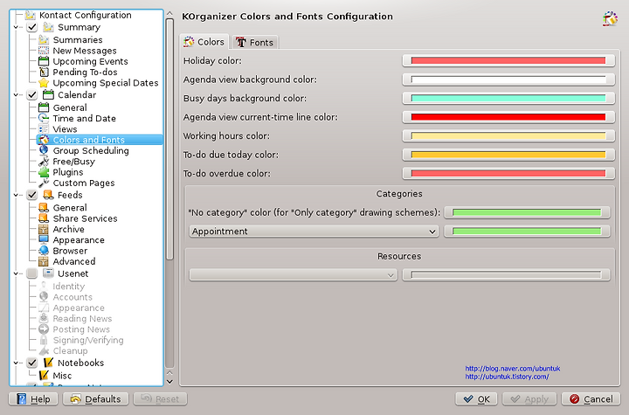Change the Agenda current-time line color swatch
Image resolution: width=629 pixels, height=415 pixels.
point(508,117)
